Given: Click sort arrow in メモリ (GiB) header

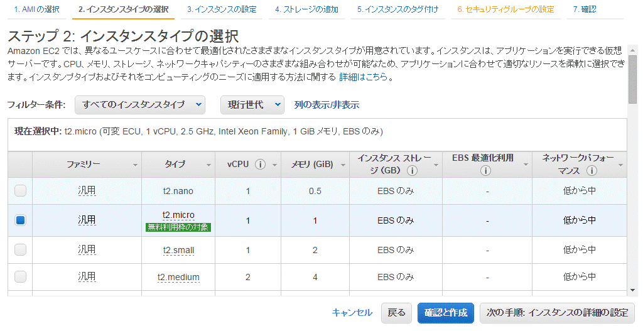Looking at the screenshot, I should pos(343,165).
